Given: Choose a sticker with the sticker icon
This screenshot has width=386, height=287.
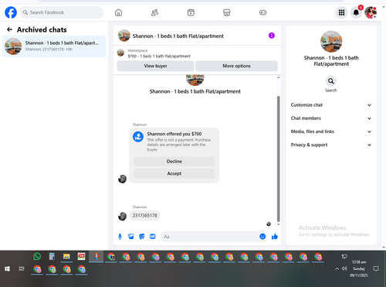Looking at the screenshot, I should point(142,237).
